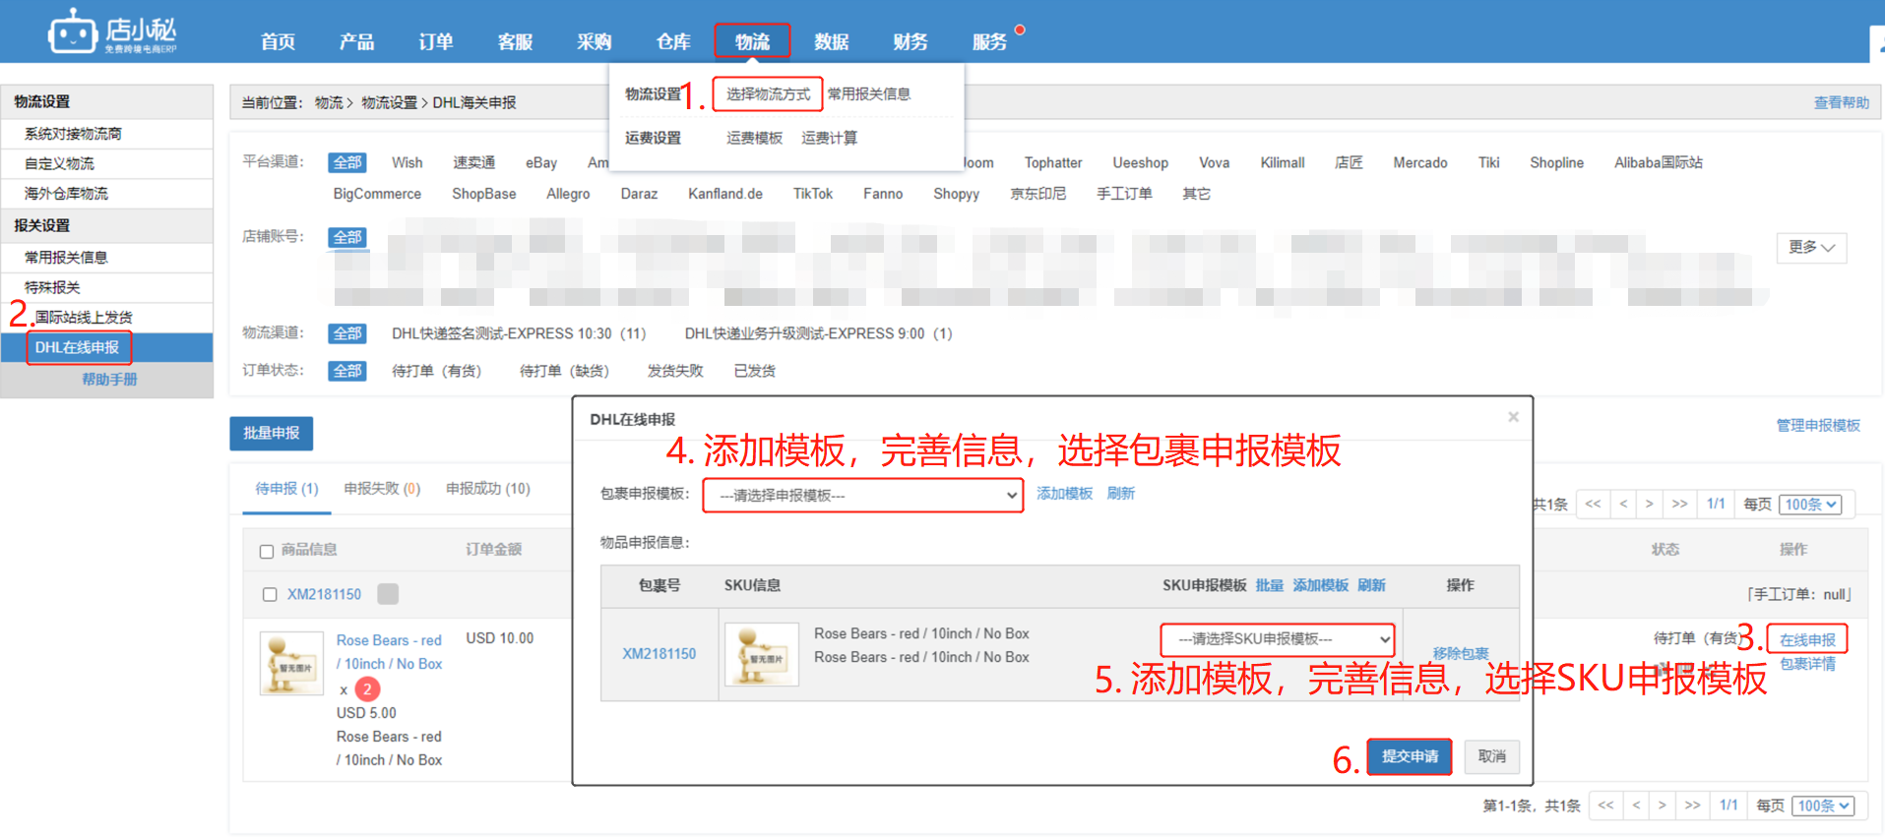Click 添加模板 next to 包裹申报模板

[1065, 494]
